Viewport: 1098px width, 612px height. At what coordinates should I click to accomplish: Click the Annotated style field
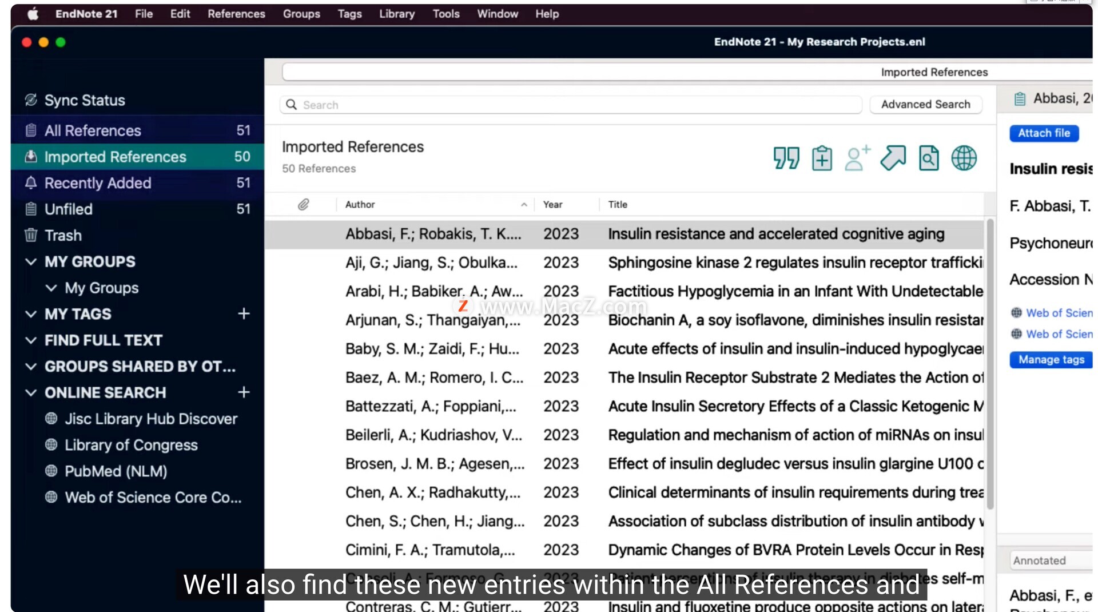tap(1051, 561)
